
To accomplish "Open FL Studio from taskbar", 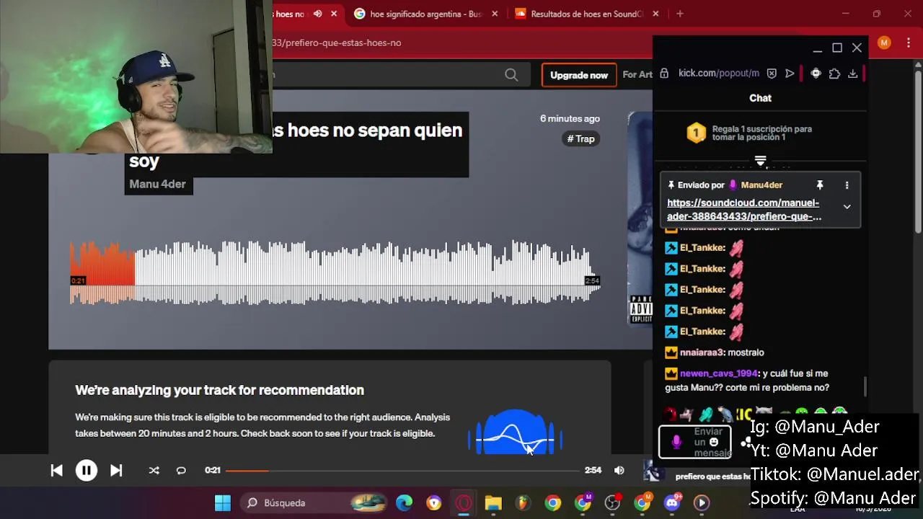I will tap(523, 502).
